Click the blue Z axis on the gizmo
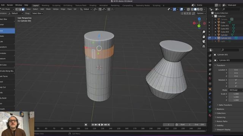 pyautogui.click(x=199, y=19)
